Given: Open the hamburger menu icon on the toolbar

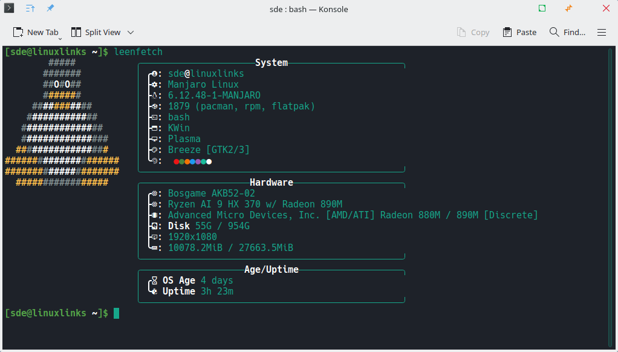Looking at the screenshot, I should pyautogui.click(x=602, y=32).
